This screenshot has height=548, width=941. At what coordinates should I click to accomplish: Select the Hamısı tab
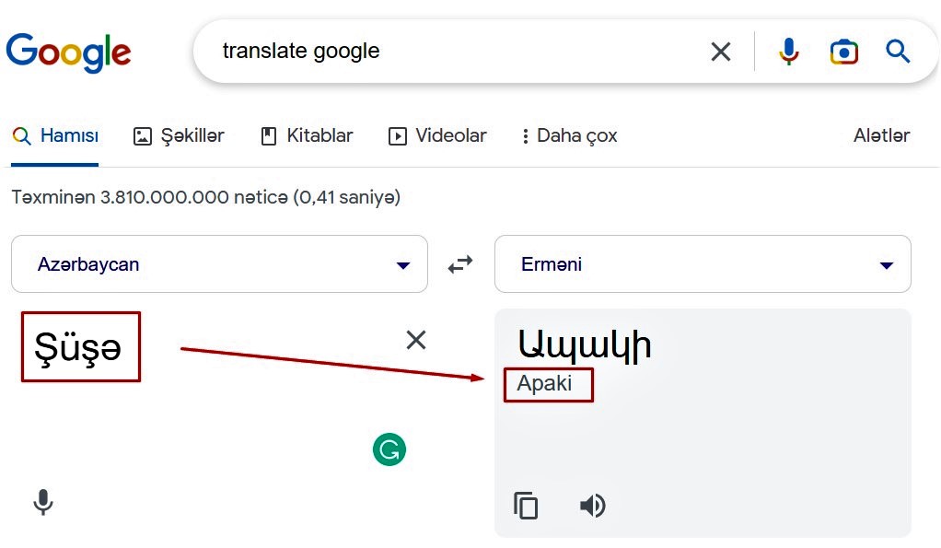55,136
